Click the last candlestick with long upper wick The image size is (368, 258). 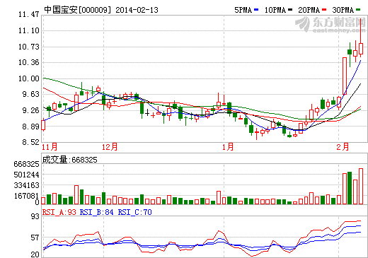pos(361,37)
